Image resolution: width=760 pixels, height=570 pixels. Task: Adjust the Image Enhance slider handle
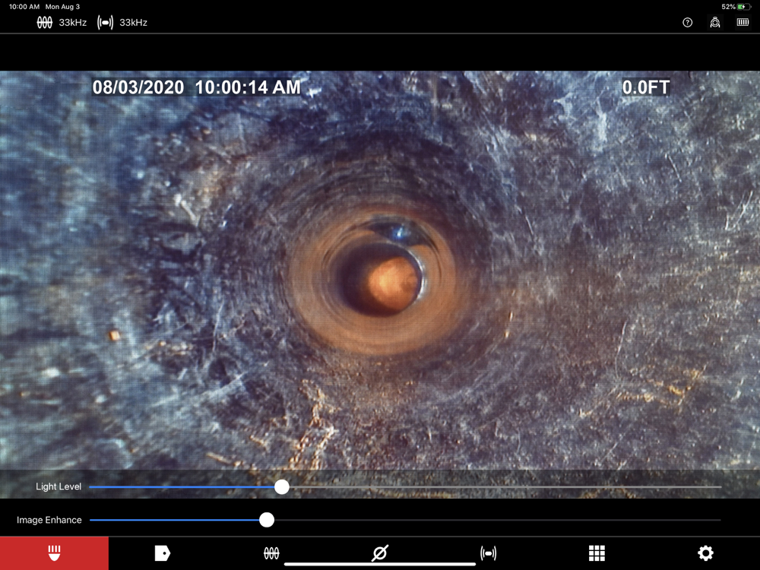click(x=267, y=520)
